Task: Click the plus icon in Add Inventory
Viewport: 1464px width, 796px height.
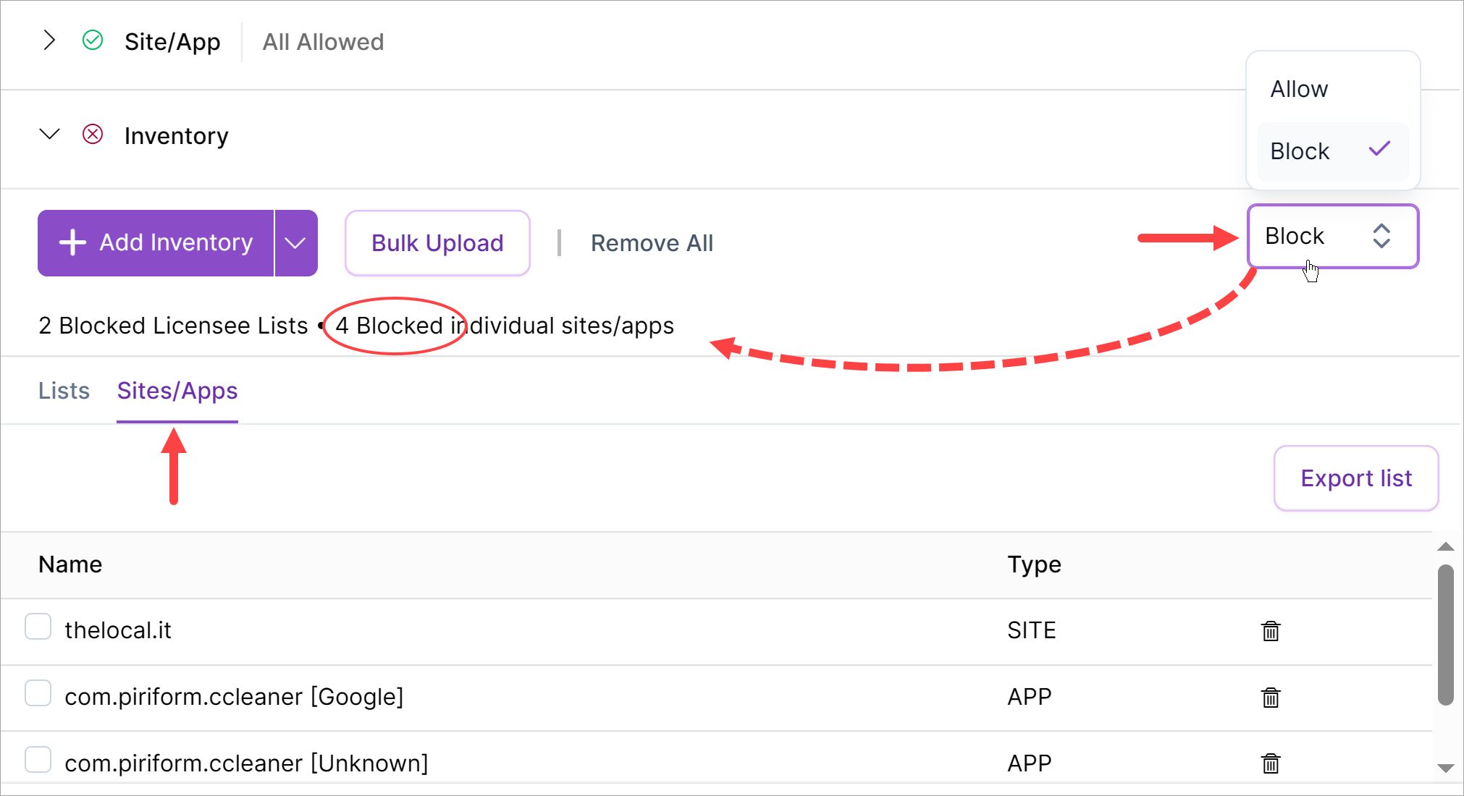Action: pyautogui.click(x=72, y=242)
